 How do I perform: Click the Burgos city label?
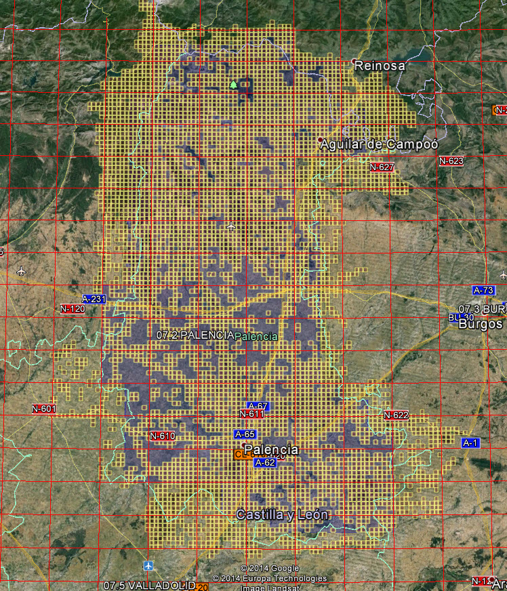[481, 324]
